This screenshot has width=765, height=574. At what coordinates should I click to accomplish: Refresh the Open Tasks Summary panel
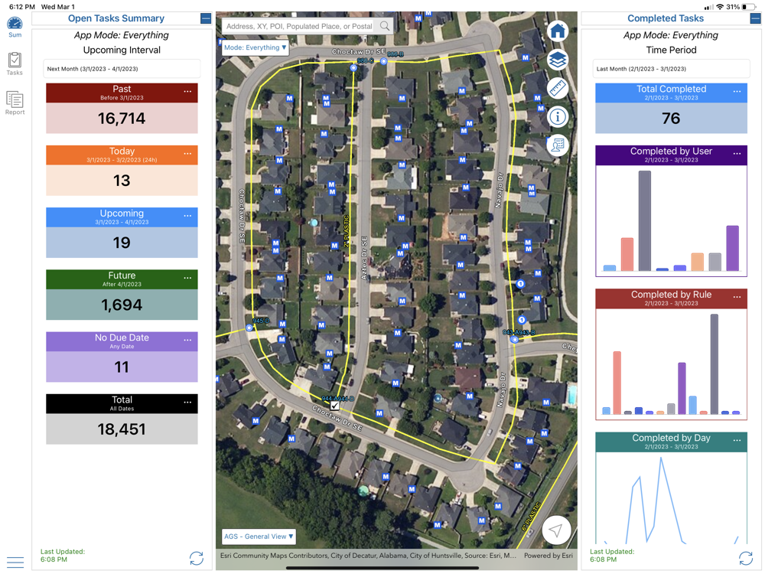point(197,558)
